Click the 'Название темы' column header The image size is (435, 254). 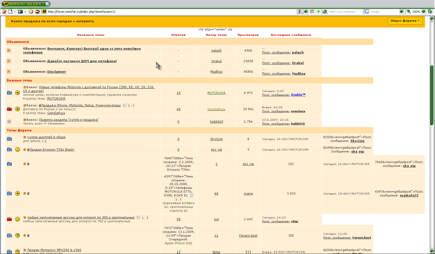click(x=91, y=35)
